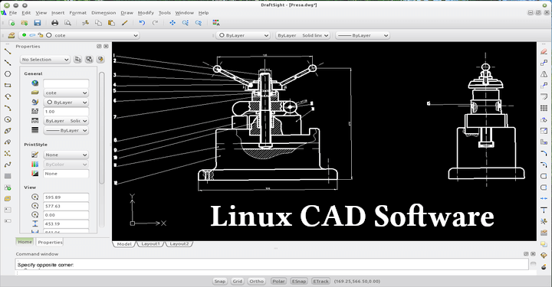Save the drawing with the floppy icon
The image size is (552, 287).
(x=38, y=23)
